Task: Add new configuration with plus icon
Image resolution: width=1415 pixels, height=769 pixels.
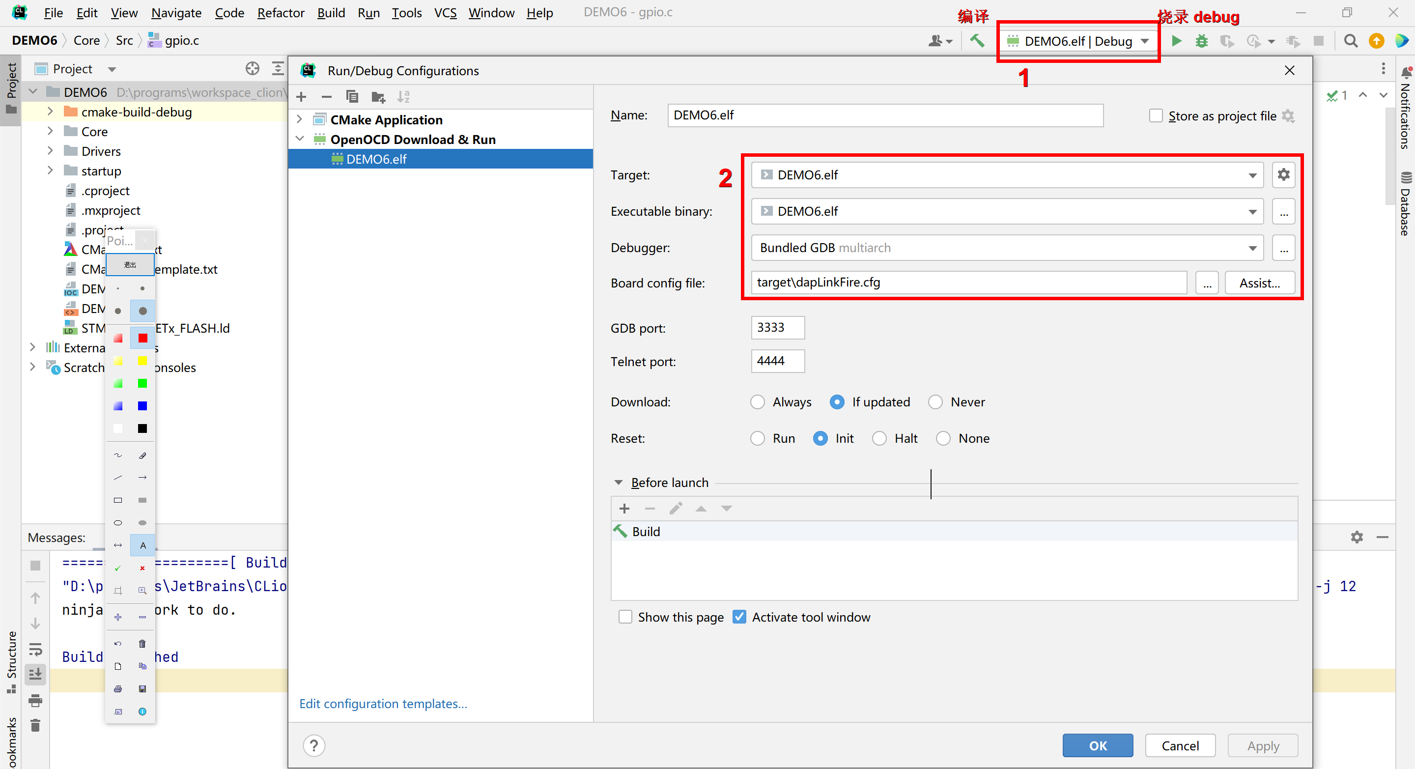Action: [301, 97]
